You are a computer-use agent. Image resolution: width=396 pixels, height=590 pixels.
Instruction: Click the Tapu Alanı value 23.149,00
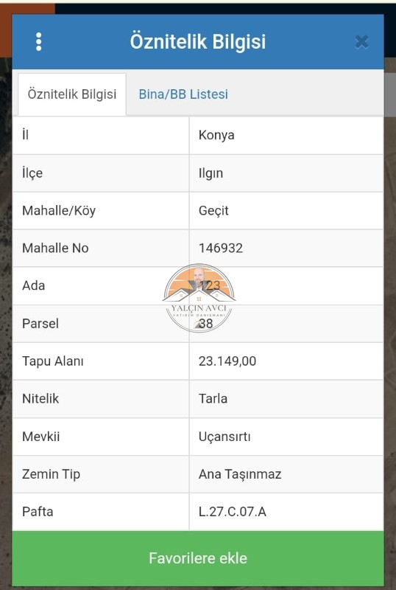pos(227,361)
